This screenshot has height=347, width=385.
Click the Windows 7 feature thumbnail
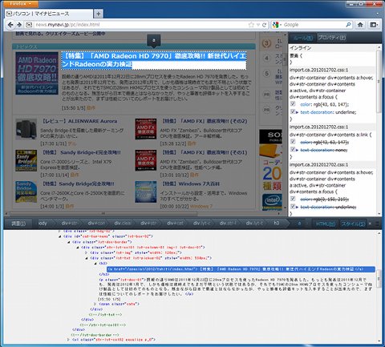(x=146, y=192)
